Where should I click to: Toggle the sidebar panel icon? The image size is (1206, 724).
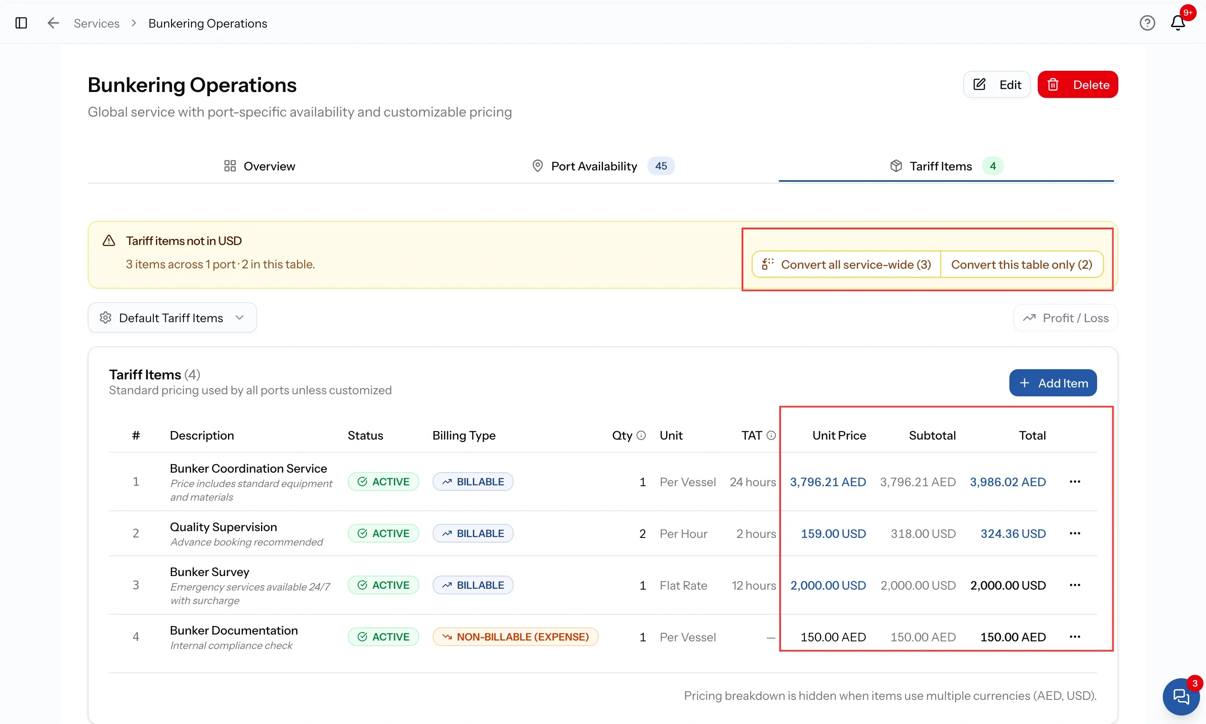click(x=21, y=23)
